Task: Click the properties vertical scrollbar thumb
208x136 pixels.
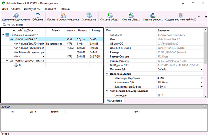Action: coord(205,47)
